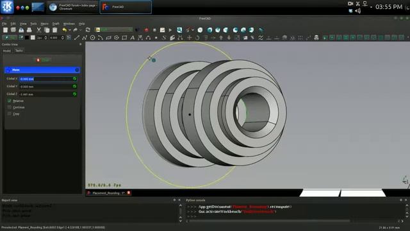Screen dimensions: 410x231
Task: Click the Fit all zoom icon
Action: pos(179,30)
